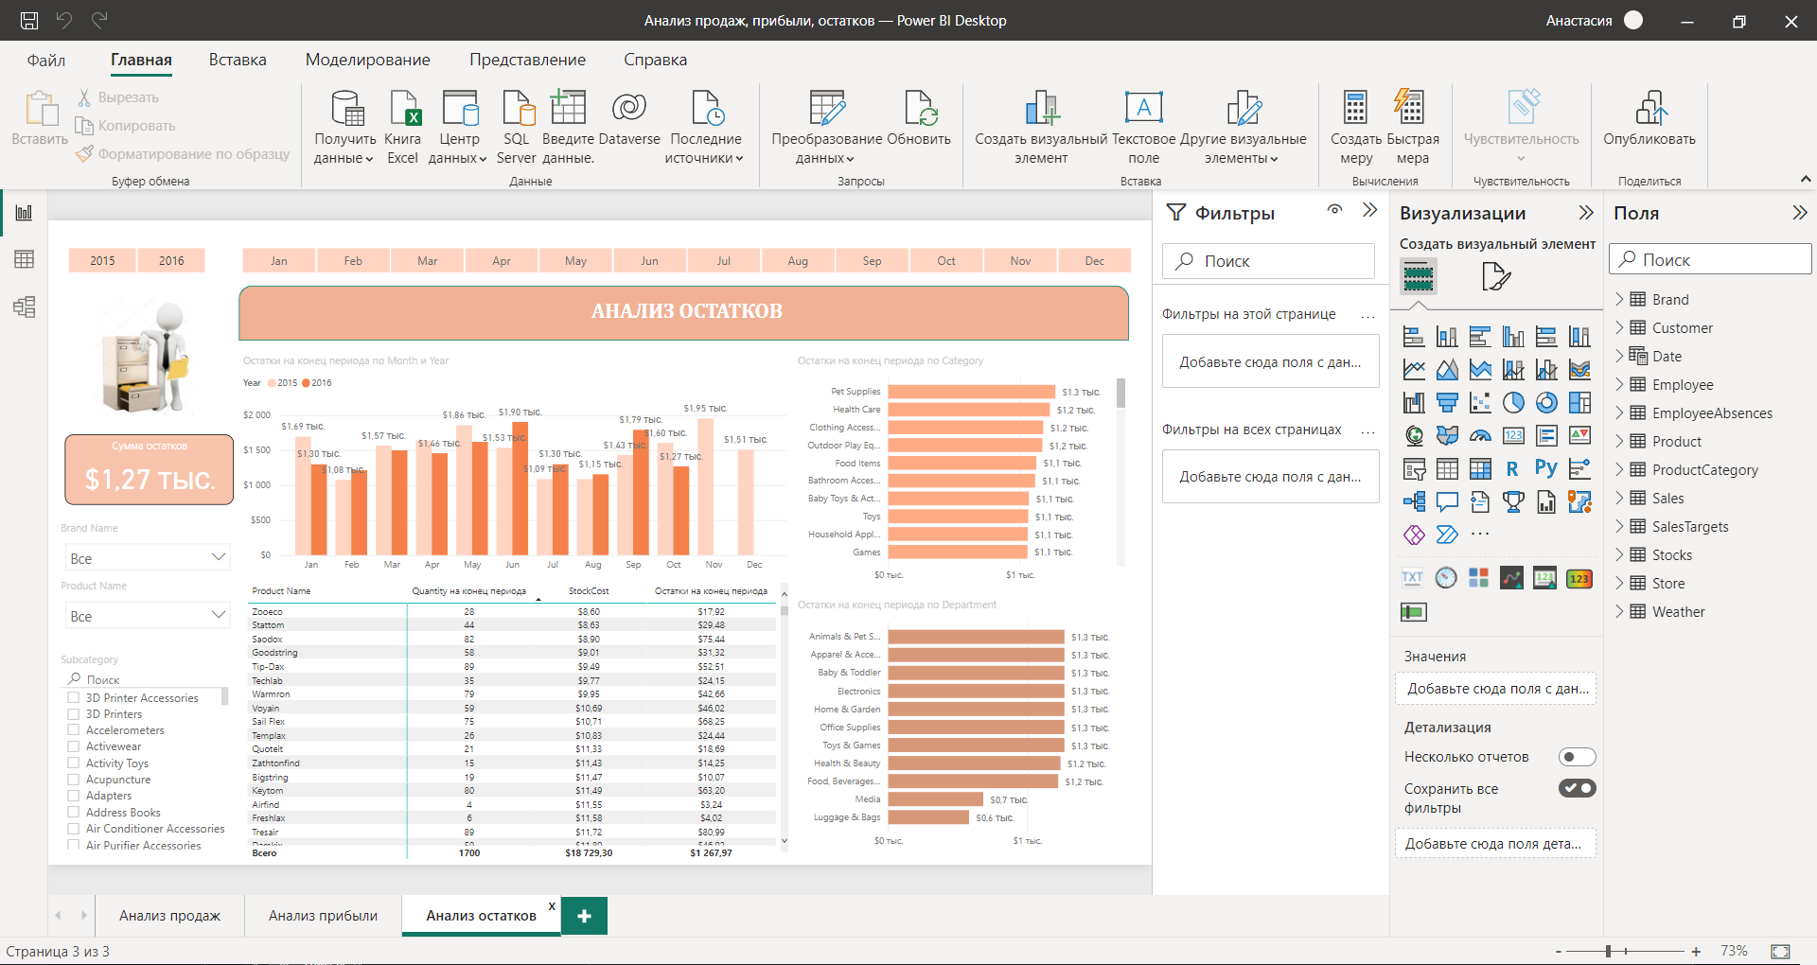
Task: Select Oct month slicer button
Action: pos(946,261)
